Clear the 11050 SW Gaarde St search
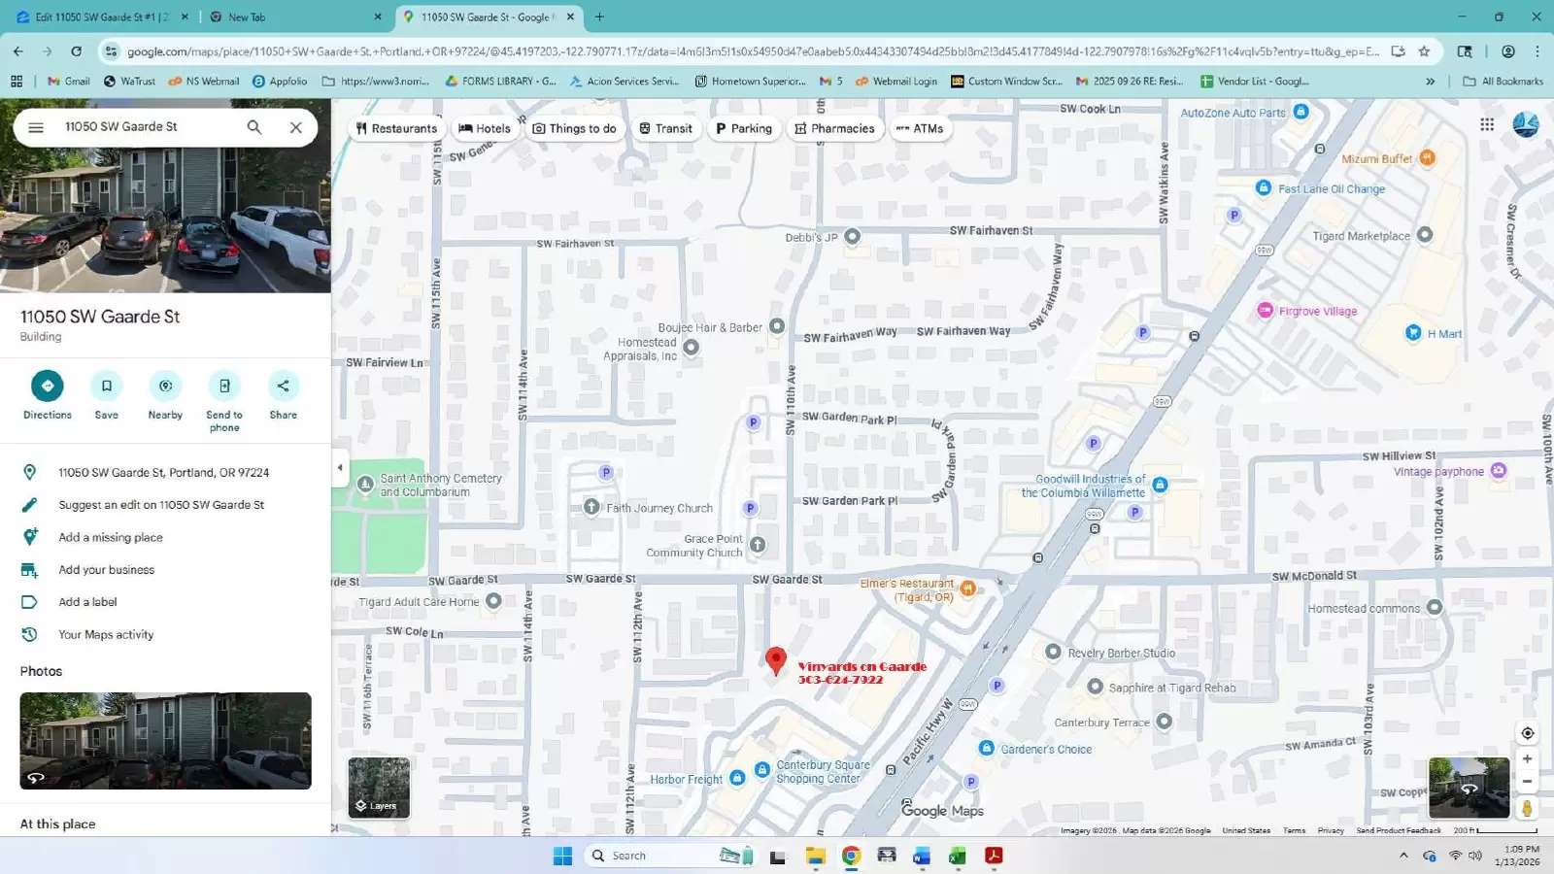1554x874 pixels. click(296, 127)
